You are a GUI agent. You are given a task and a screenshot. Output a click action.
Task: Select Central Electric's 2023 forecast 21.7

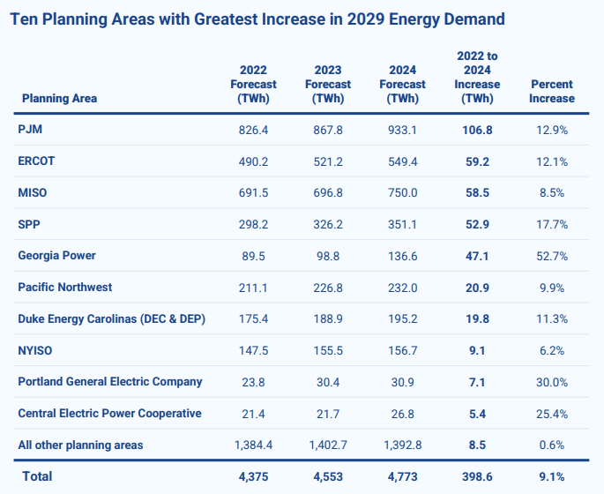(x=328, y=415)
